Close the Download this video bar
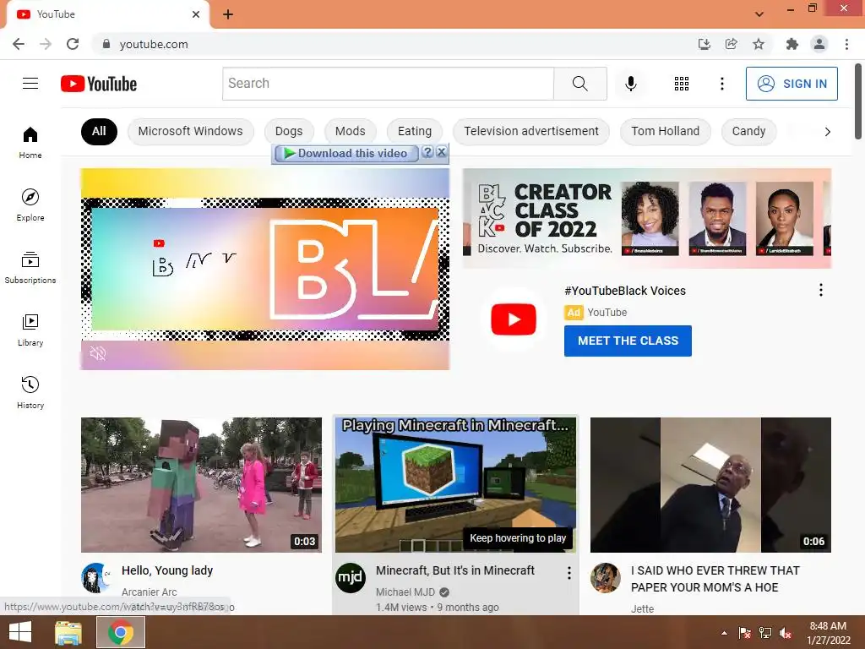 pos(441,152)
